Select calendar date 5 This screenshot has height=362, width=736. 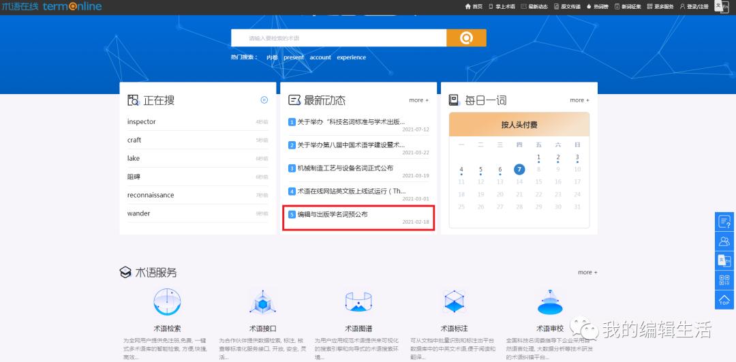coord(480,170)
